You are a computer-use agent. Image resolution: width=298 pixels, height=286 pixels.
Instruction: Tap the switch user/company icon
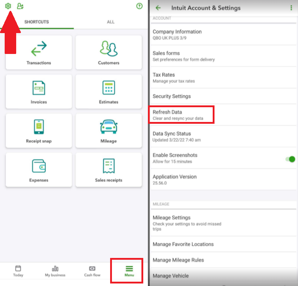click(20, 6)
